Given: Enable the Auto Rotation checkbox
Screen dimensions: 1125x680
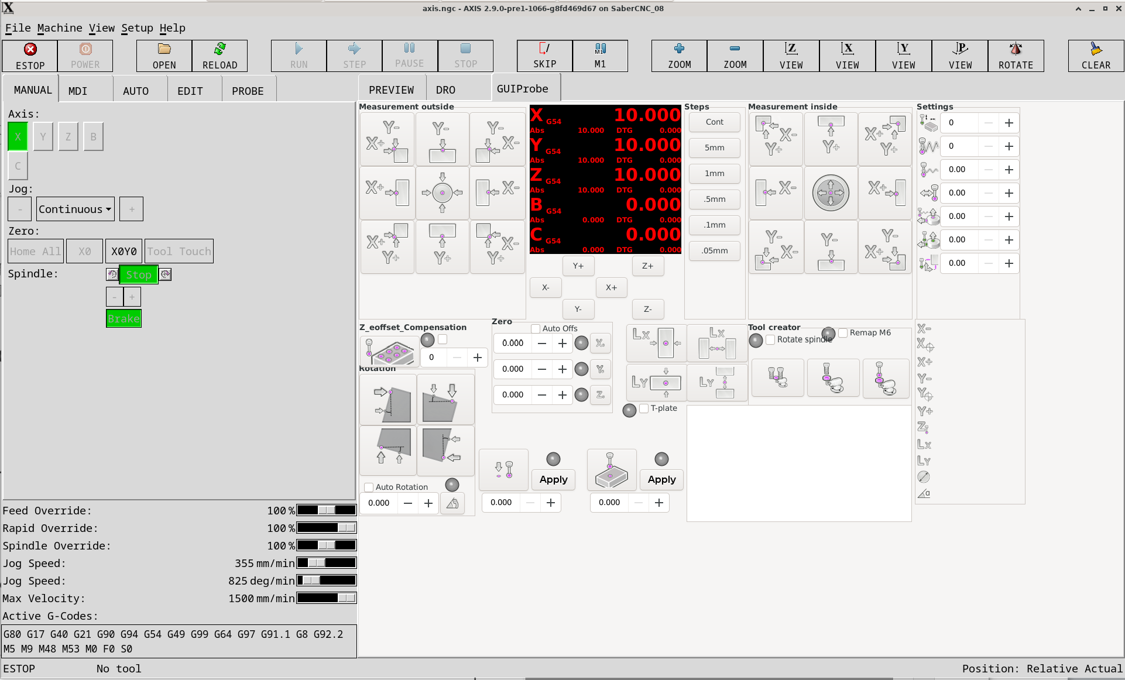Looking at the screenshot, I should [x=369, y=487].
